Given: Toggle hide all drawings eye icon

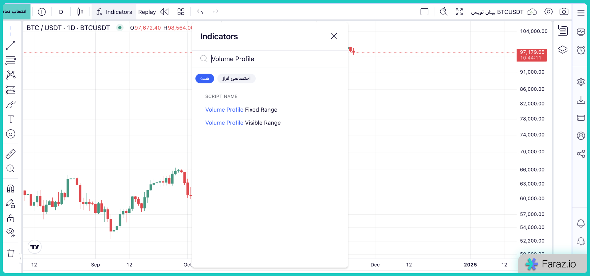Looking at the screenshot, I should pos(11,233).
